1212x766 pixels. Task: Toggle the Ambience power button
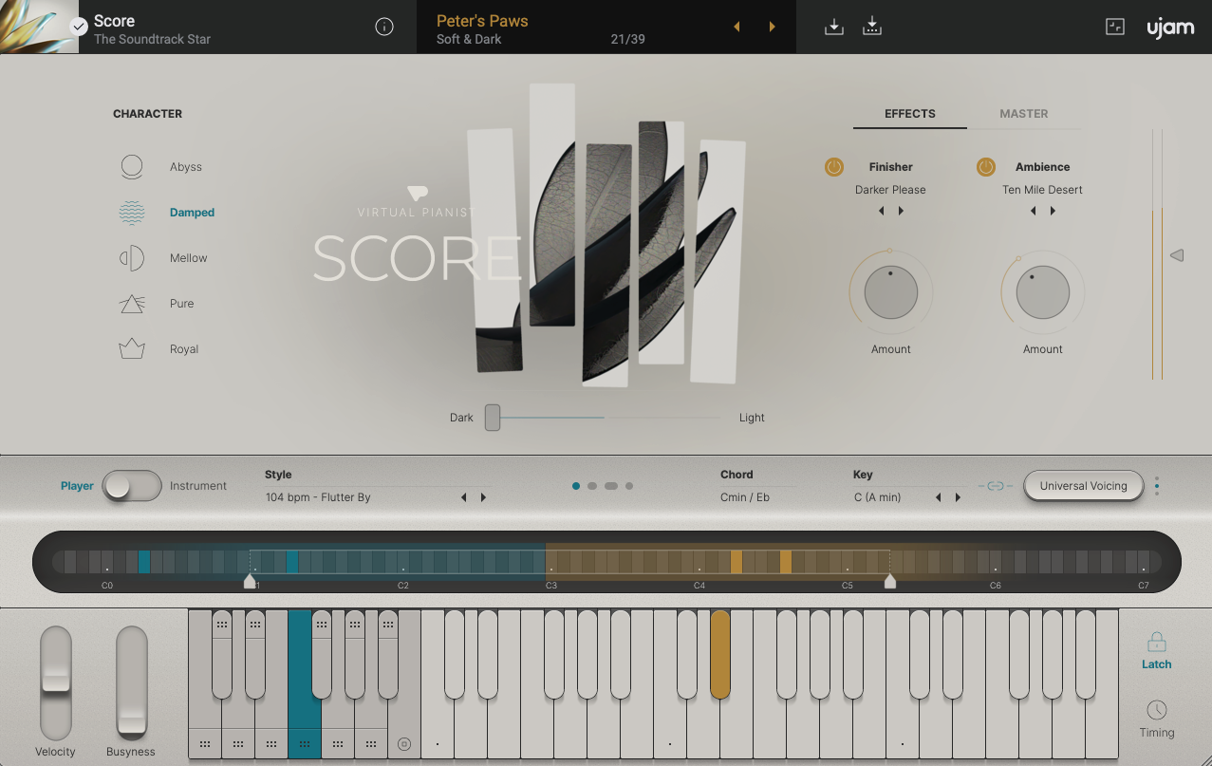click(x=986, y=167)
